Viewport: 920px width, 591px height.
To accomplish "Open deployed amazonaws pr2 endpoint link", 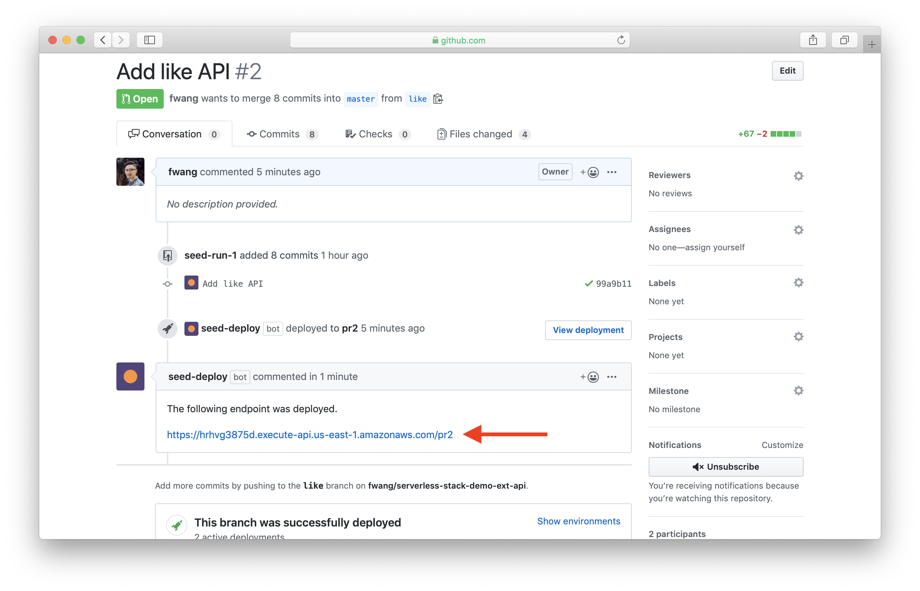I will (310, 435).
